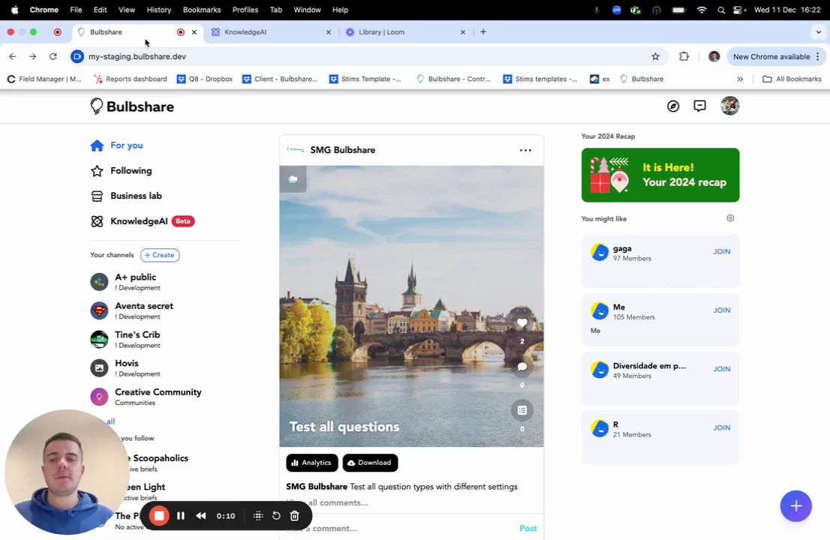Pause the Loom recording
Image resolution: width=830 pixels, height=540 pixels.
[x=181, y=516]
